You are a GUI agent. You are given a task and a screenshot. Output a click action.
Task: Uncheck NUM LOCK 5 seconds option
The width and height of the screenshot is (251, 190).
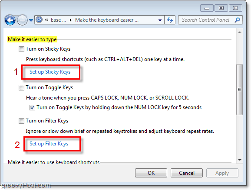[32, 107]
